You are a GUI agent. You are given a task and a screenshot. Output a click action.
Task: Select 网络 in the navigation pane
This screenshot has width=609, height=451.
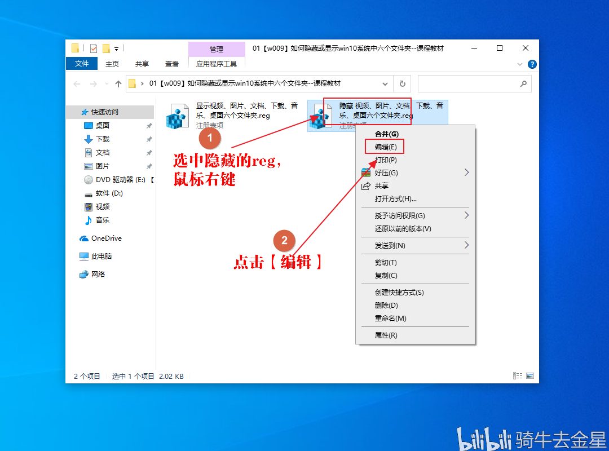[98, 274]
